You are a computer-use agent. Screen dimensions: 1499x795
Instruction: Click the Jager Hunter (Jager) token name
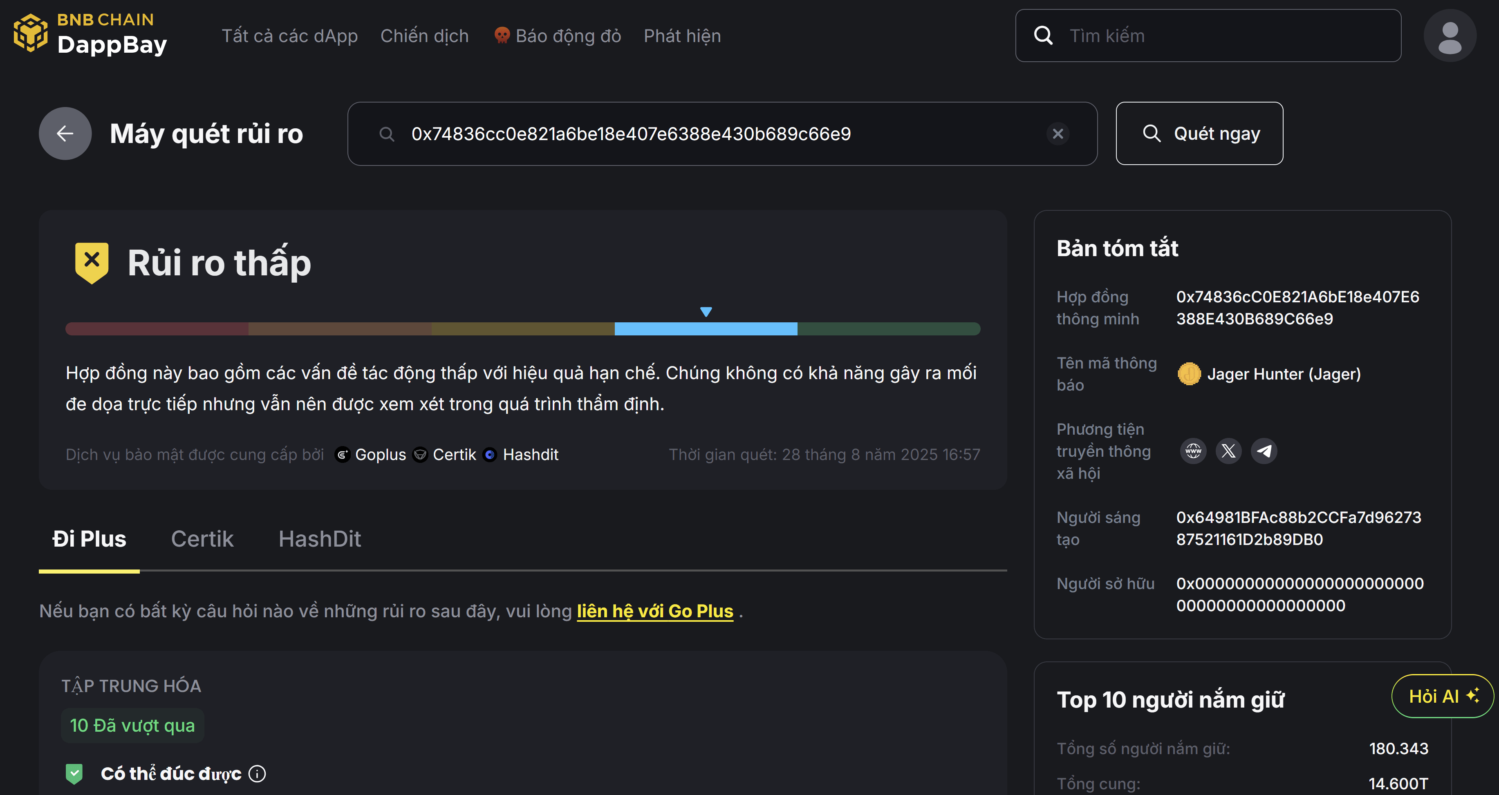tap(1284, 374)
